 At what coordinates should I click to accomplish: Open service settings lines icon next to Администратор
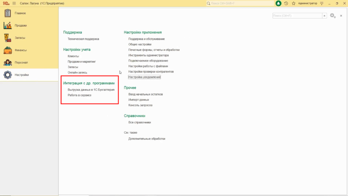pyautogui.click(x=322, y=3)
